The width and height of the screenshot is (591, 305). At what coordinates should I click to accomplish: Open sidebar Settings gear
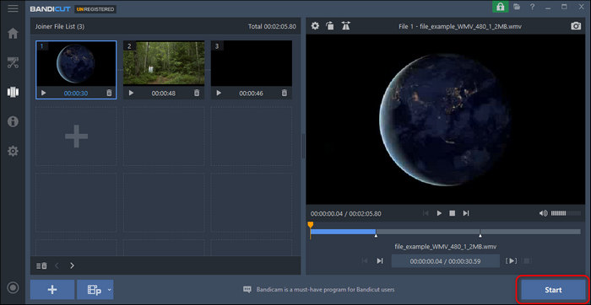click(13, 151)
